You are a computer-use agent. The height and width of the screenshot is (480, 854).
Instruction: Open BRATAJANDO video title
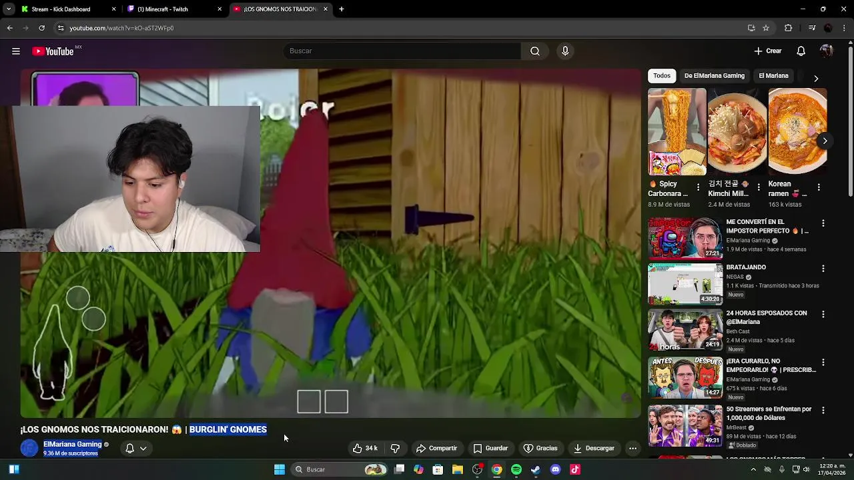746,267
